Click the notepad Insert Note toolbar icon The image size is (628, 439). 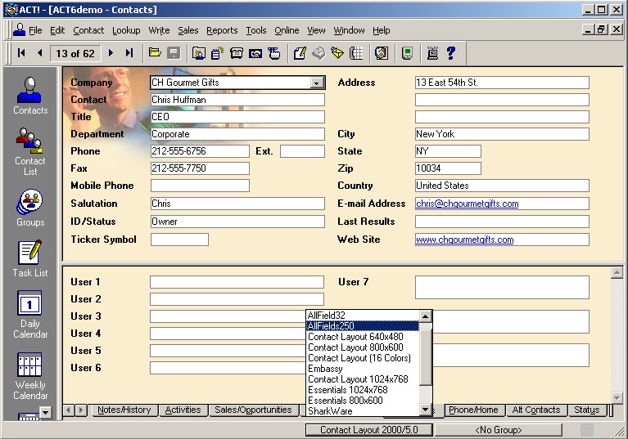click(x=218, y=53)
